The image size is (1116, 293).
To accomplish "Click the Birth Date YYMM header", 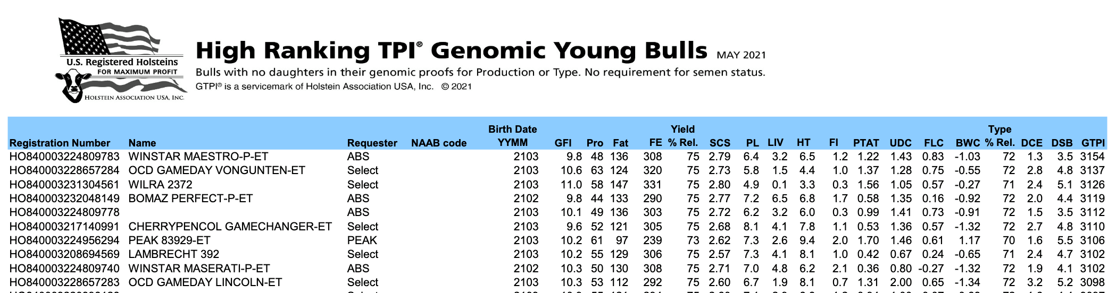I will pyautogui.click(x=512, y=136).
